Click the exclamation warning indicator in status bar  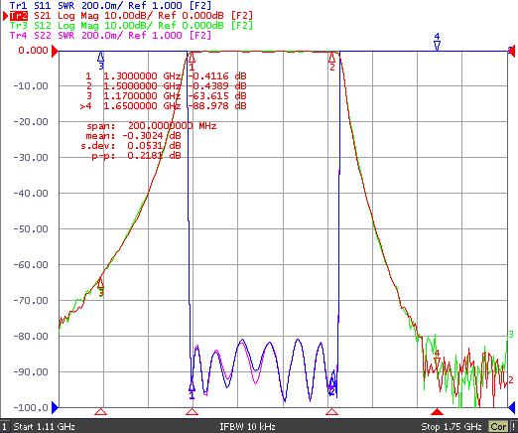pos(513,426)
